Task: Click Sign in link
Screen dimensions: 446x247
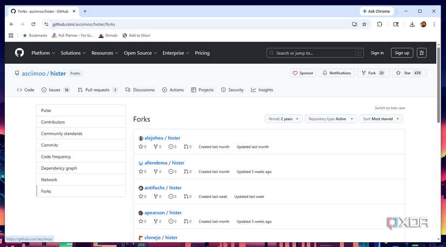Action: point(377,53)
